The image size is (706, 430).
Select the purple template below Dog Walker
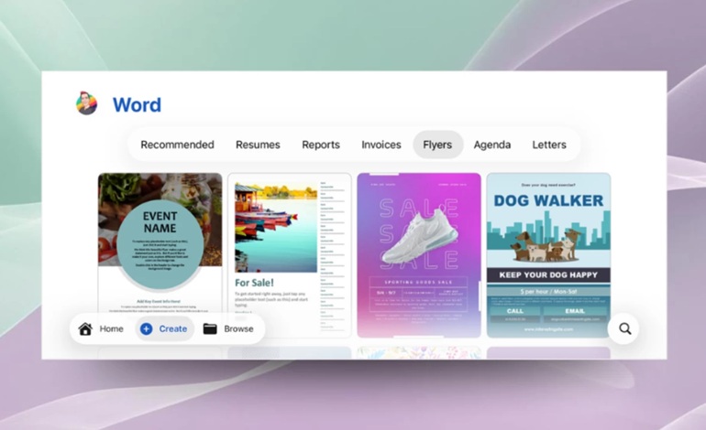[x=548, y=352]
